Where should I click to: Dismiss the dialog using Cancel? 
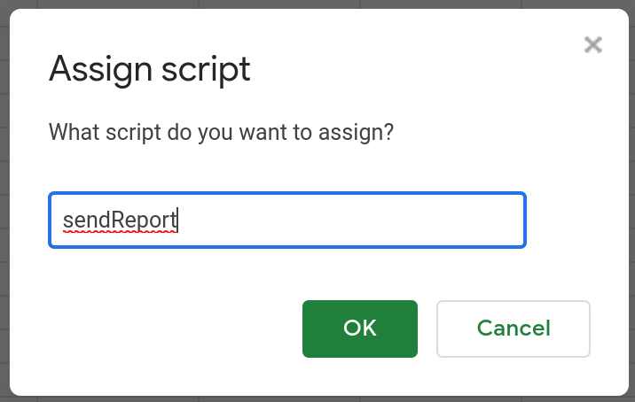click(513, 329)
